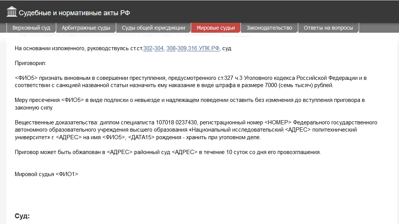Open the 316 УПК РФ link
The height and width of the screenshot is (224, 399).
click(204, 48)
